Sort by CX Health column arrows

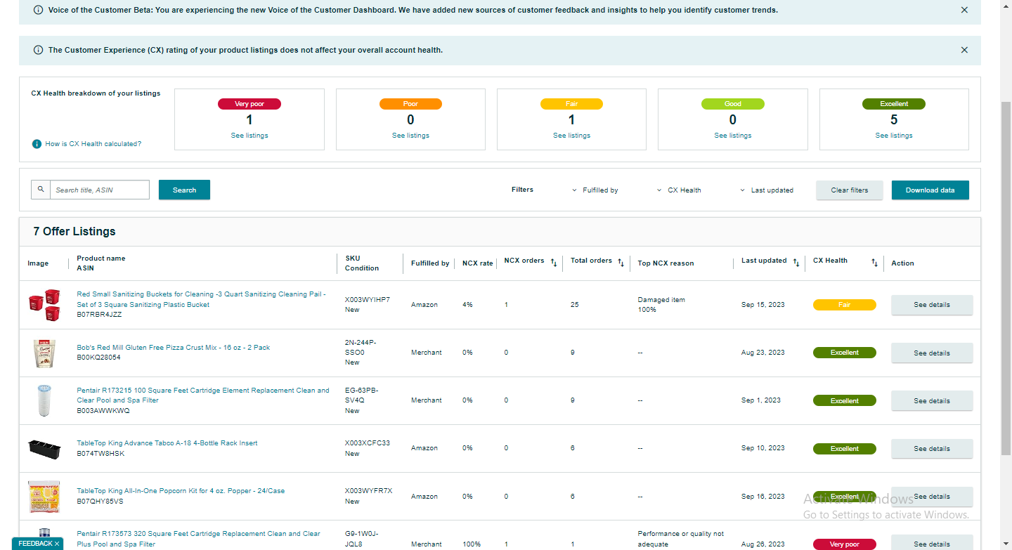click(874, 263)
